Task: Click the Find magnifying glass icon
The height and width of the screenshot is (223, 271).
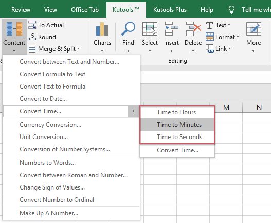Action: click(128, 28)
